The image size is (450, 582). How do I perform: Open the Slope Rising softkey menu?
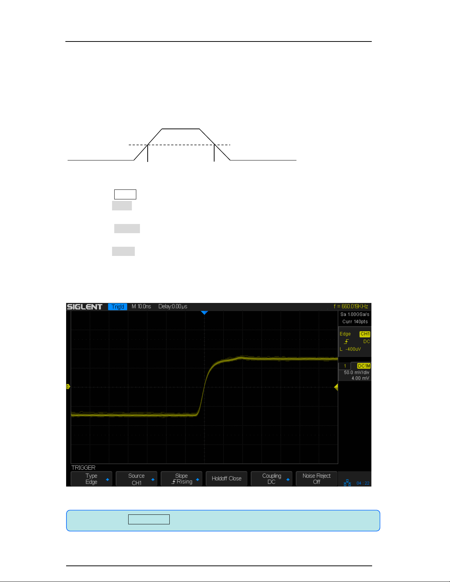click(x=181, y=479)
